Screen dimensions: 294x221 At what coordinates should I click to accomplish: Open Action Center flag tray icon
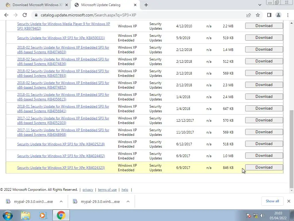coord(249,216)
